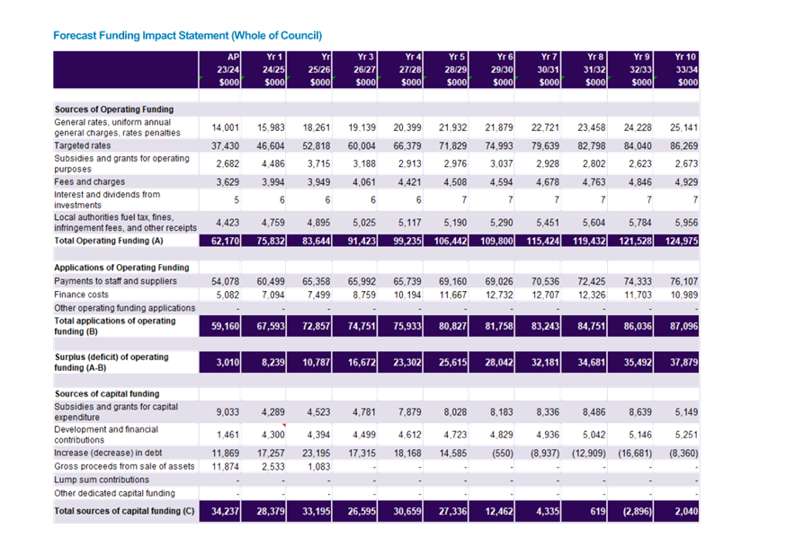The image size is (786, 555).
Task: Click the Forecast Funding Impact Statement title
Action: click(187, 36)
